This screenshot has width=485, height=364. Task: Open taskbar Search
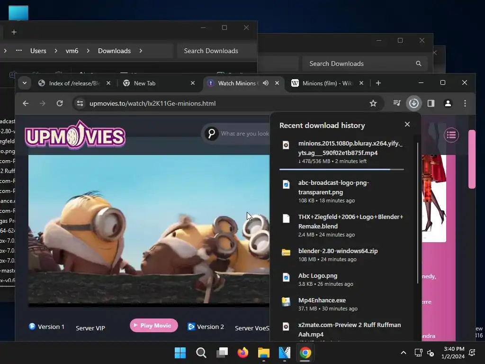pyautogui.click(x=201, y=353)
